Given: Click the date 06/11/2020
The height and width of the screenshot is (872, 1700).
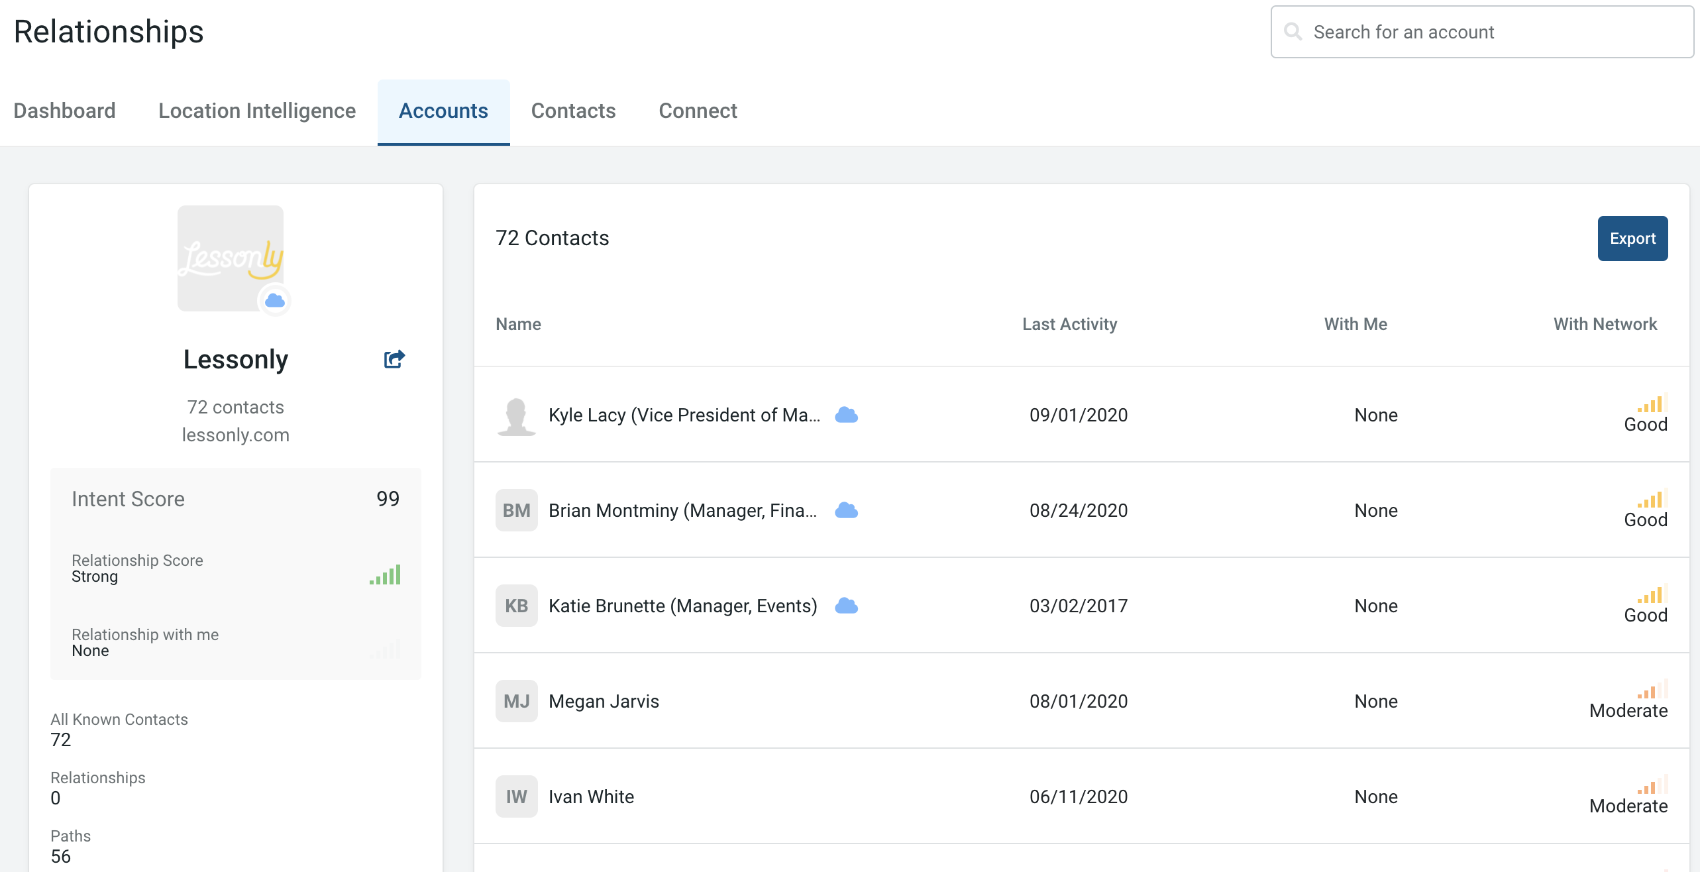Looking at the screenshot, I should tap(1078, 796).
